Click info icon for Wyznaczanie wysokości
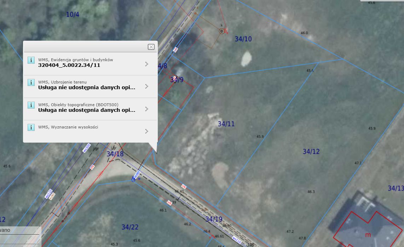The width and height of the screenshot is (404, 247). 31,127
